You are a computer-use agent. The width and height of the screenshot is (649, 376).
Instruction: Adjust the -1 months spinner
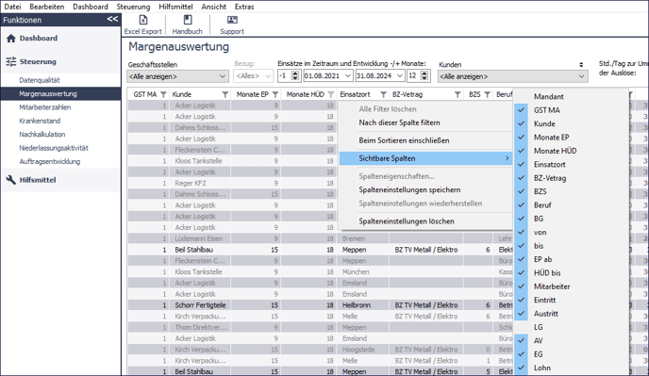point(295,75)
